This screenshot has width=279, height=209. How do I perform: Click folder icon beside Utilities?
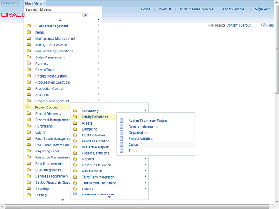click(x=75, y=189)
